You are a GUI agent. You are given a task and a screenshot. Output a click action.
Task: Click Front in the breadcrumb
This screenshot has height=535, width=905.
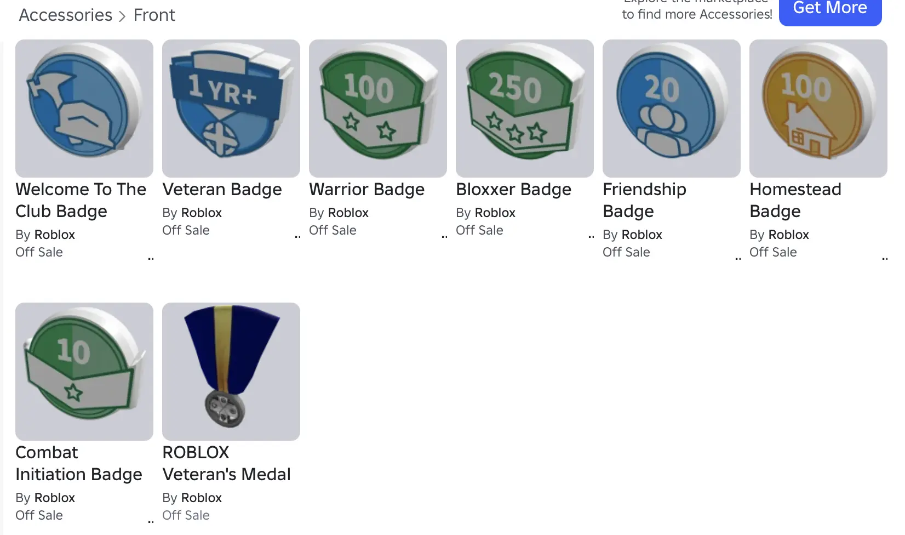pyautogui.click(x=154, y=15)
